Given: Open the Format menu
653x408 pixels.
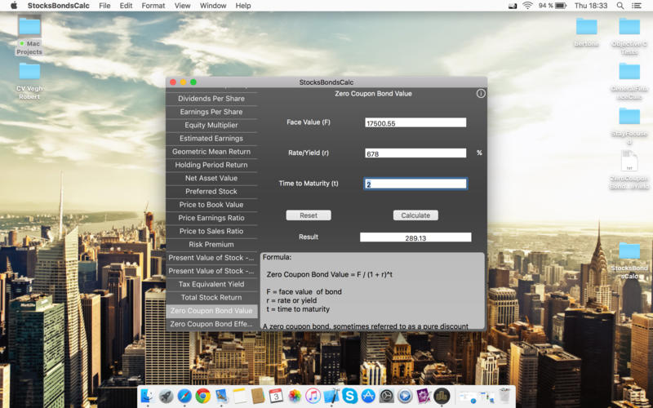Looking at the screenshot, I should coord(153,6).
